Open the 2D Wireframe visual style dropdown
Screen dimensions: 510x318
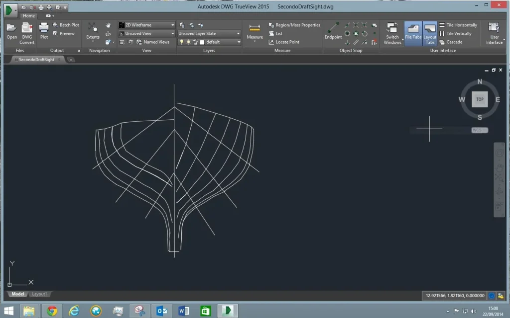[147, 25]
